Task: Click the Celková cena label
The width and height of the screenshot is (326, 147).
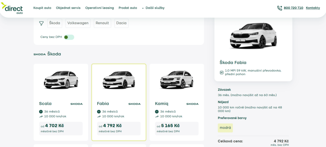Action: [230, 141]
